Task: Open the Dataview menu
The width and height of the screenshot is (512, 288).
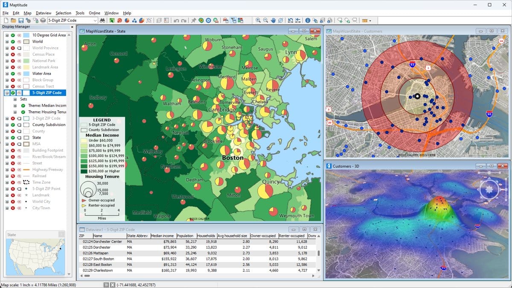Action: 43,13
